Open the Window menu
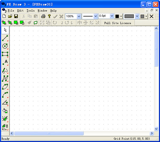The image size is (160, 142). (42, 11)
